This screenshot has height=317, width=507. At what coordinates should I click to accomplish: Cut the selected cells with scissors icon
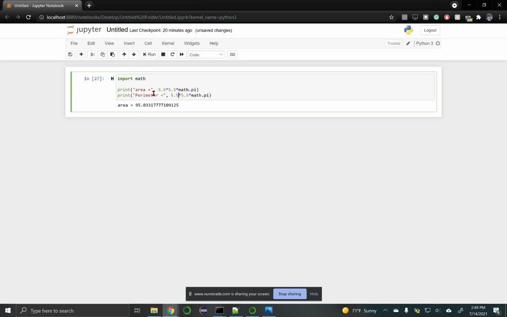(x=92, y=54)
